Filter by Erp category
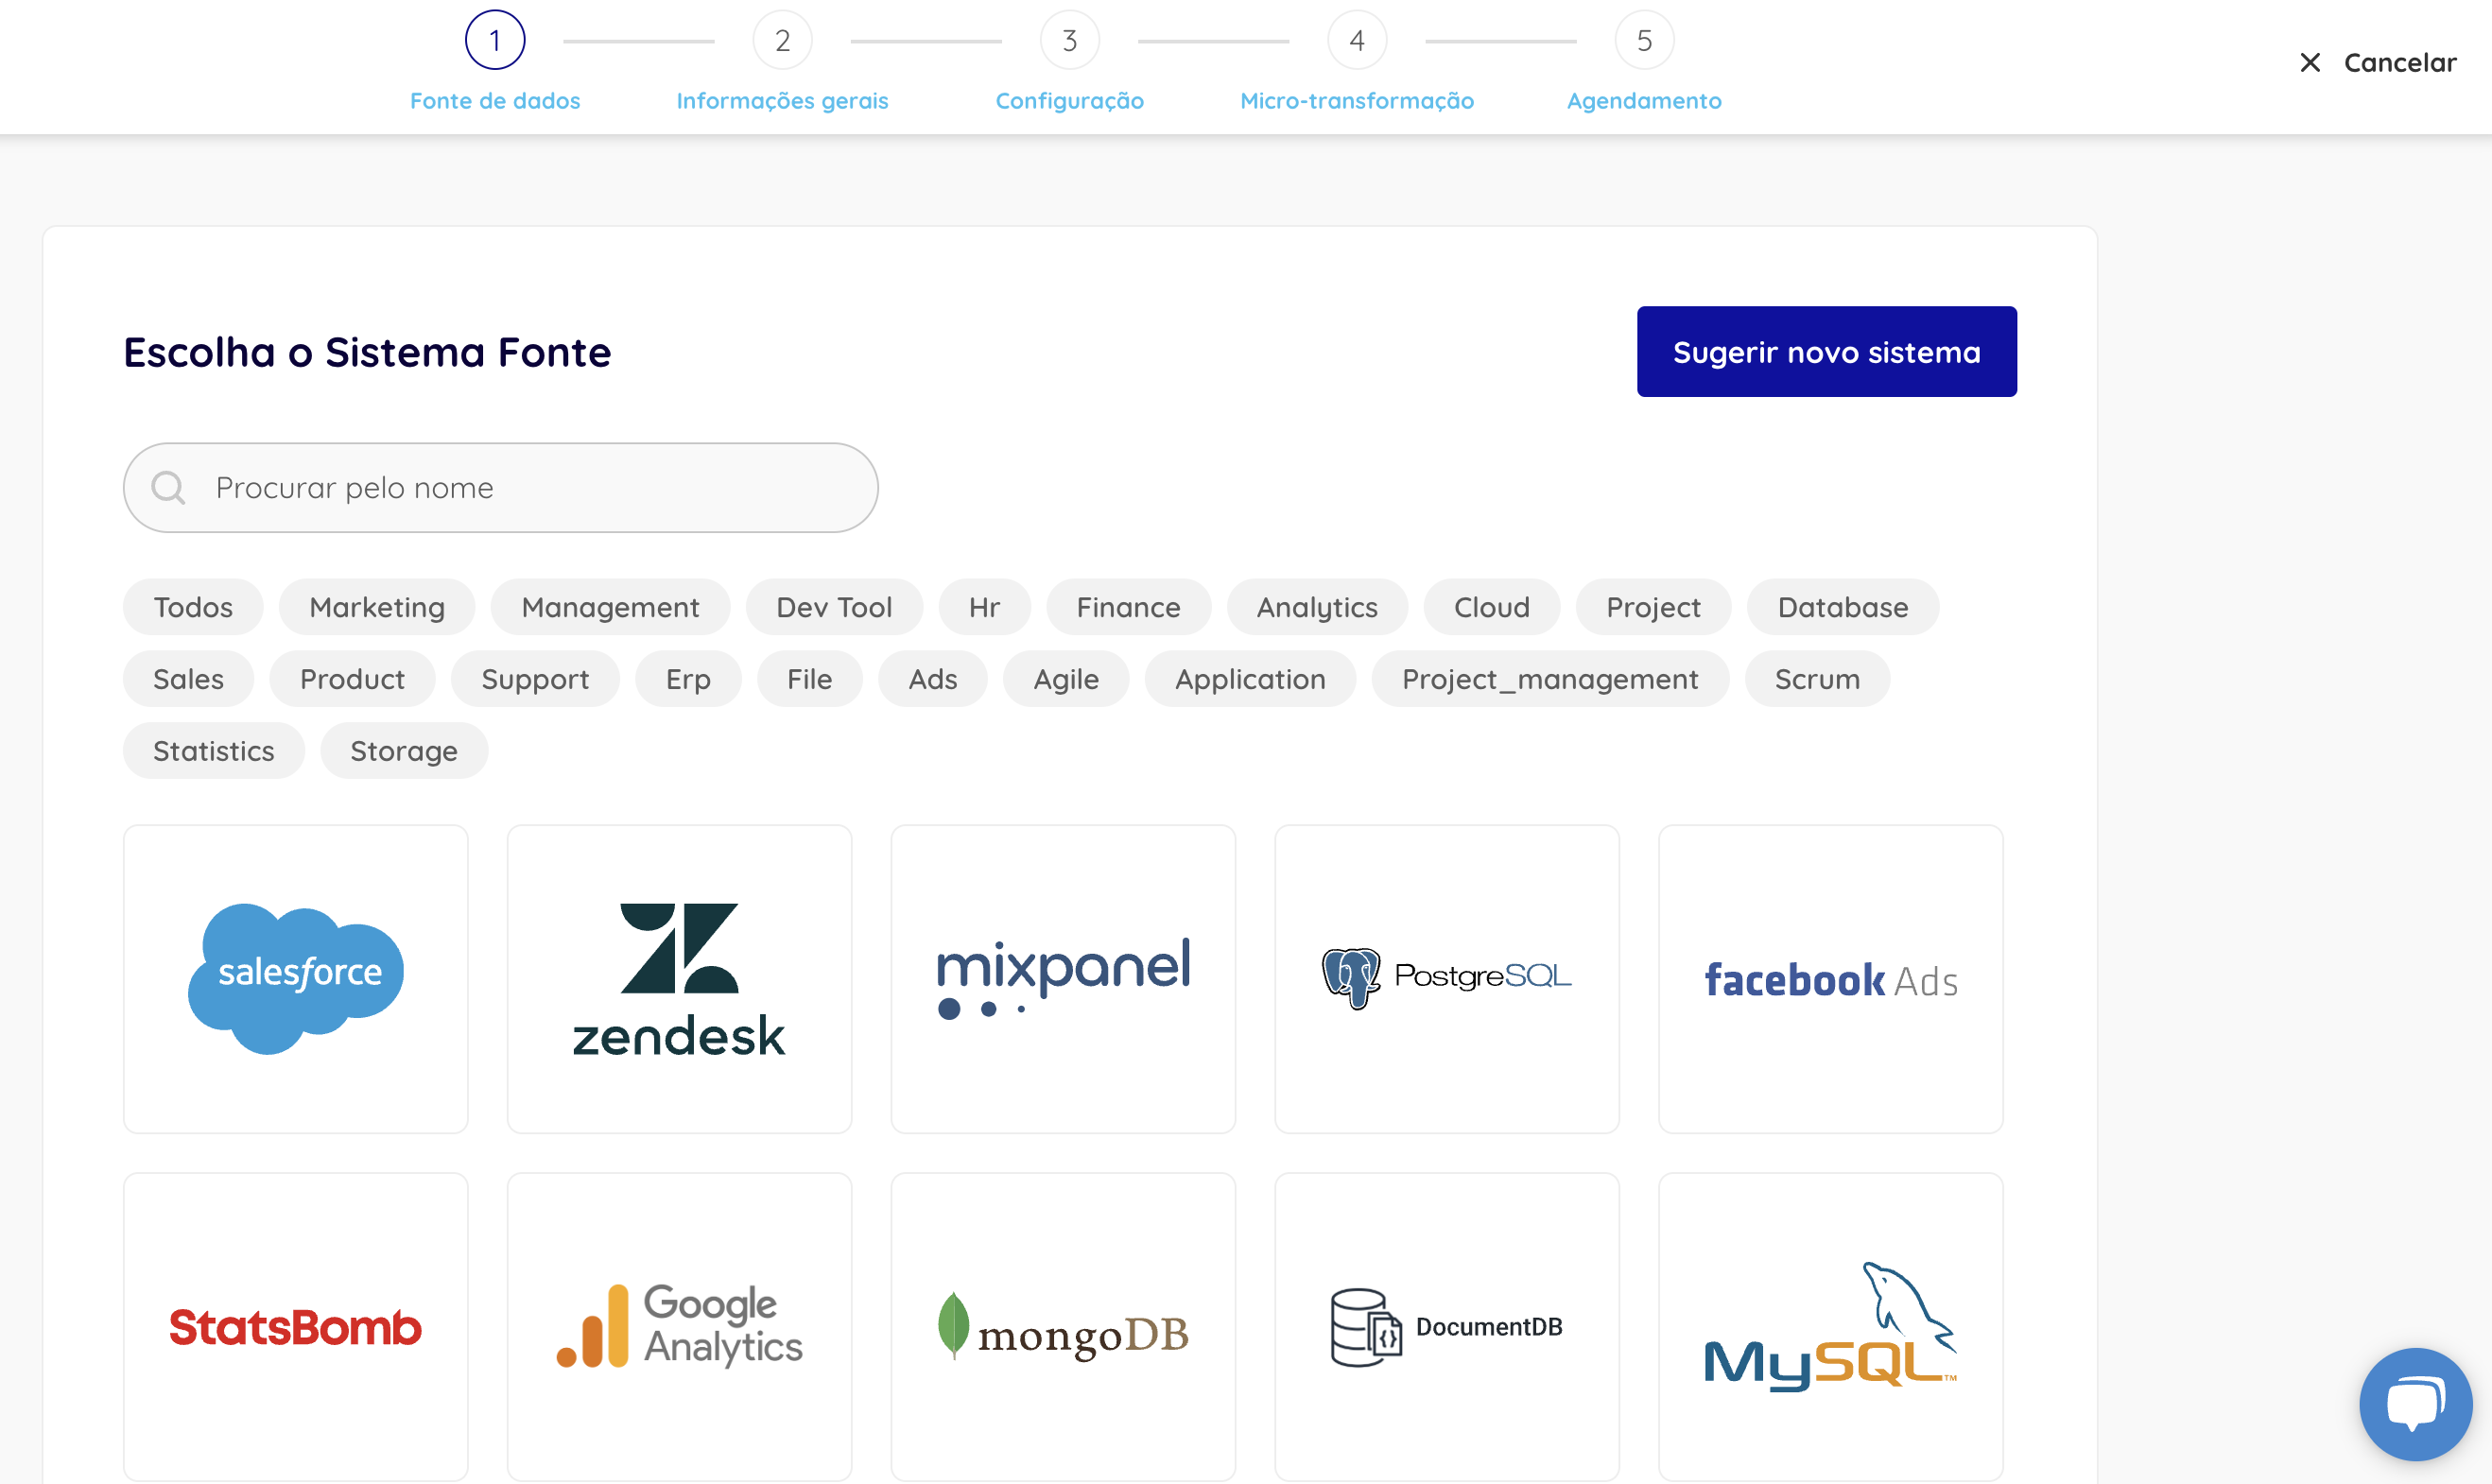Image resolution: width=2492 pixels, height=1484 pixels. tap(688, 679)
